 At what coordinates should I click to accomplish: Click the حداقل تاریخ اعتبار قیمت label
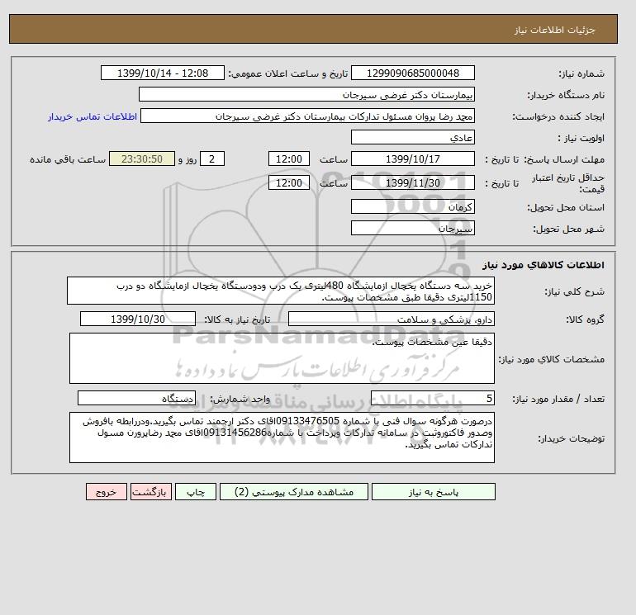coord(568,183)
